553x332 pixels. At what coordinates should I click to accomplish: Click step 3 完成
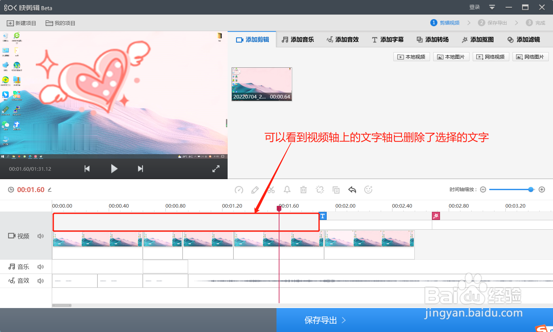(536, 23)
